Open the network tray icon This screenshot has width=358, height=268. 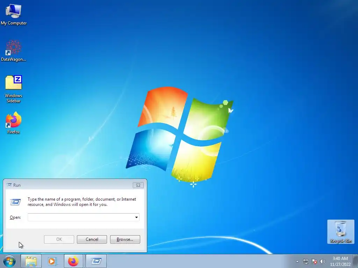click(306, 261)
